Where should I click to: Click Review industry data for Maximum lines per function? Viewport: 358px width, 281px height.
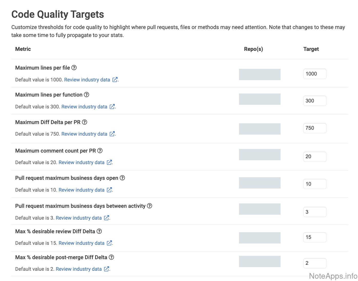[x=84, y=107]
